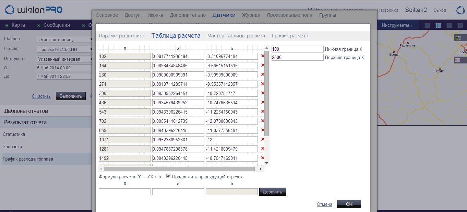The image size is (467, 212).
Task: Remove the row with X value 330
Action: [x=262, y=93]
